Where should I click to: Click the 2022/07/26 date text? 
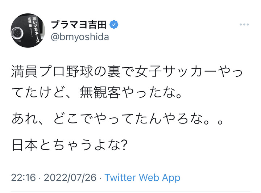(x=70, y=178)
